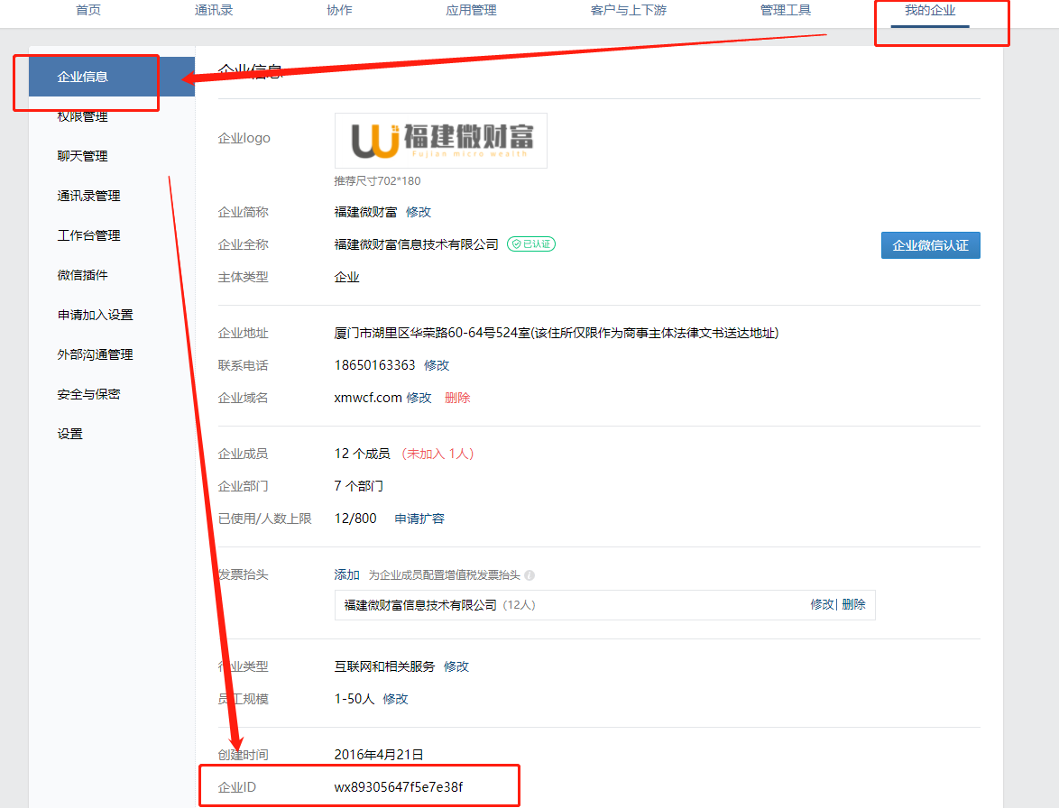The width and height of the screenshot is (1059, 808).
Task: Click 修改 next to 1-50人
Action: click(x=395, y=699)
